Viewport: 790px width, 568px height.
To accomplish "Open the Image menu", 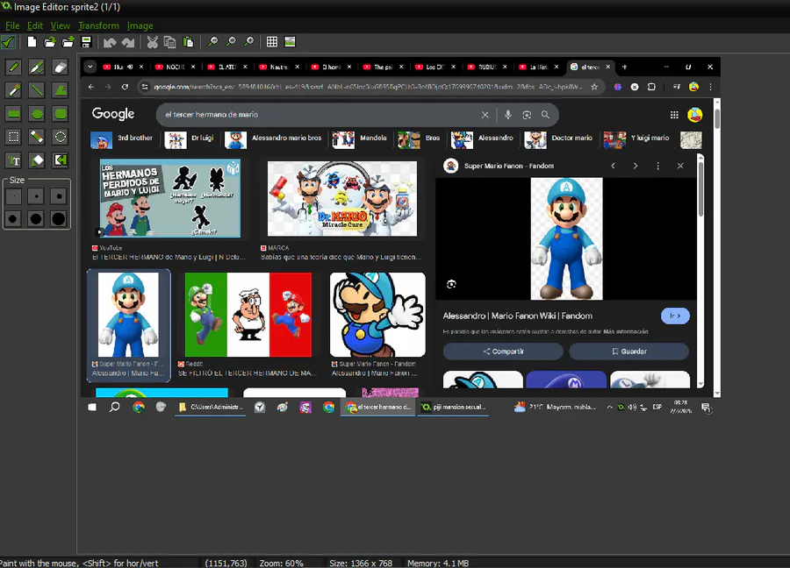I will (x=140, y=25).
